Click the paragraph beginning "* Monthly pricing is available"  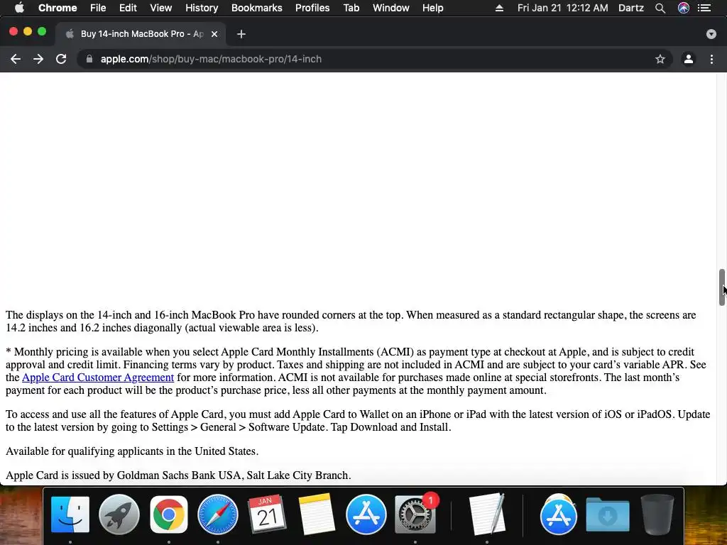[x=356, y=370]
